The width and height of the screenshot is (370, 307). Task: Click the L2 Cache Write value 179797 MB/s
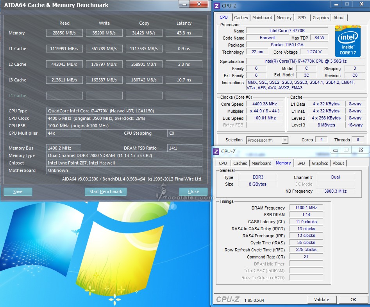click(x=104, y=64)
